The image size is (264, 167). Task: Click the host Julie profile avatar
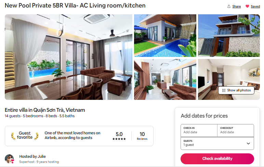(x=10, y=159)
